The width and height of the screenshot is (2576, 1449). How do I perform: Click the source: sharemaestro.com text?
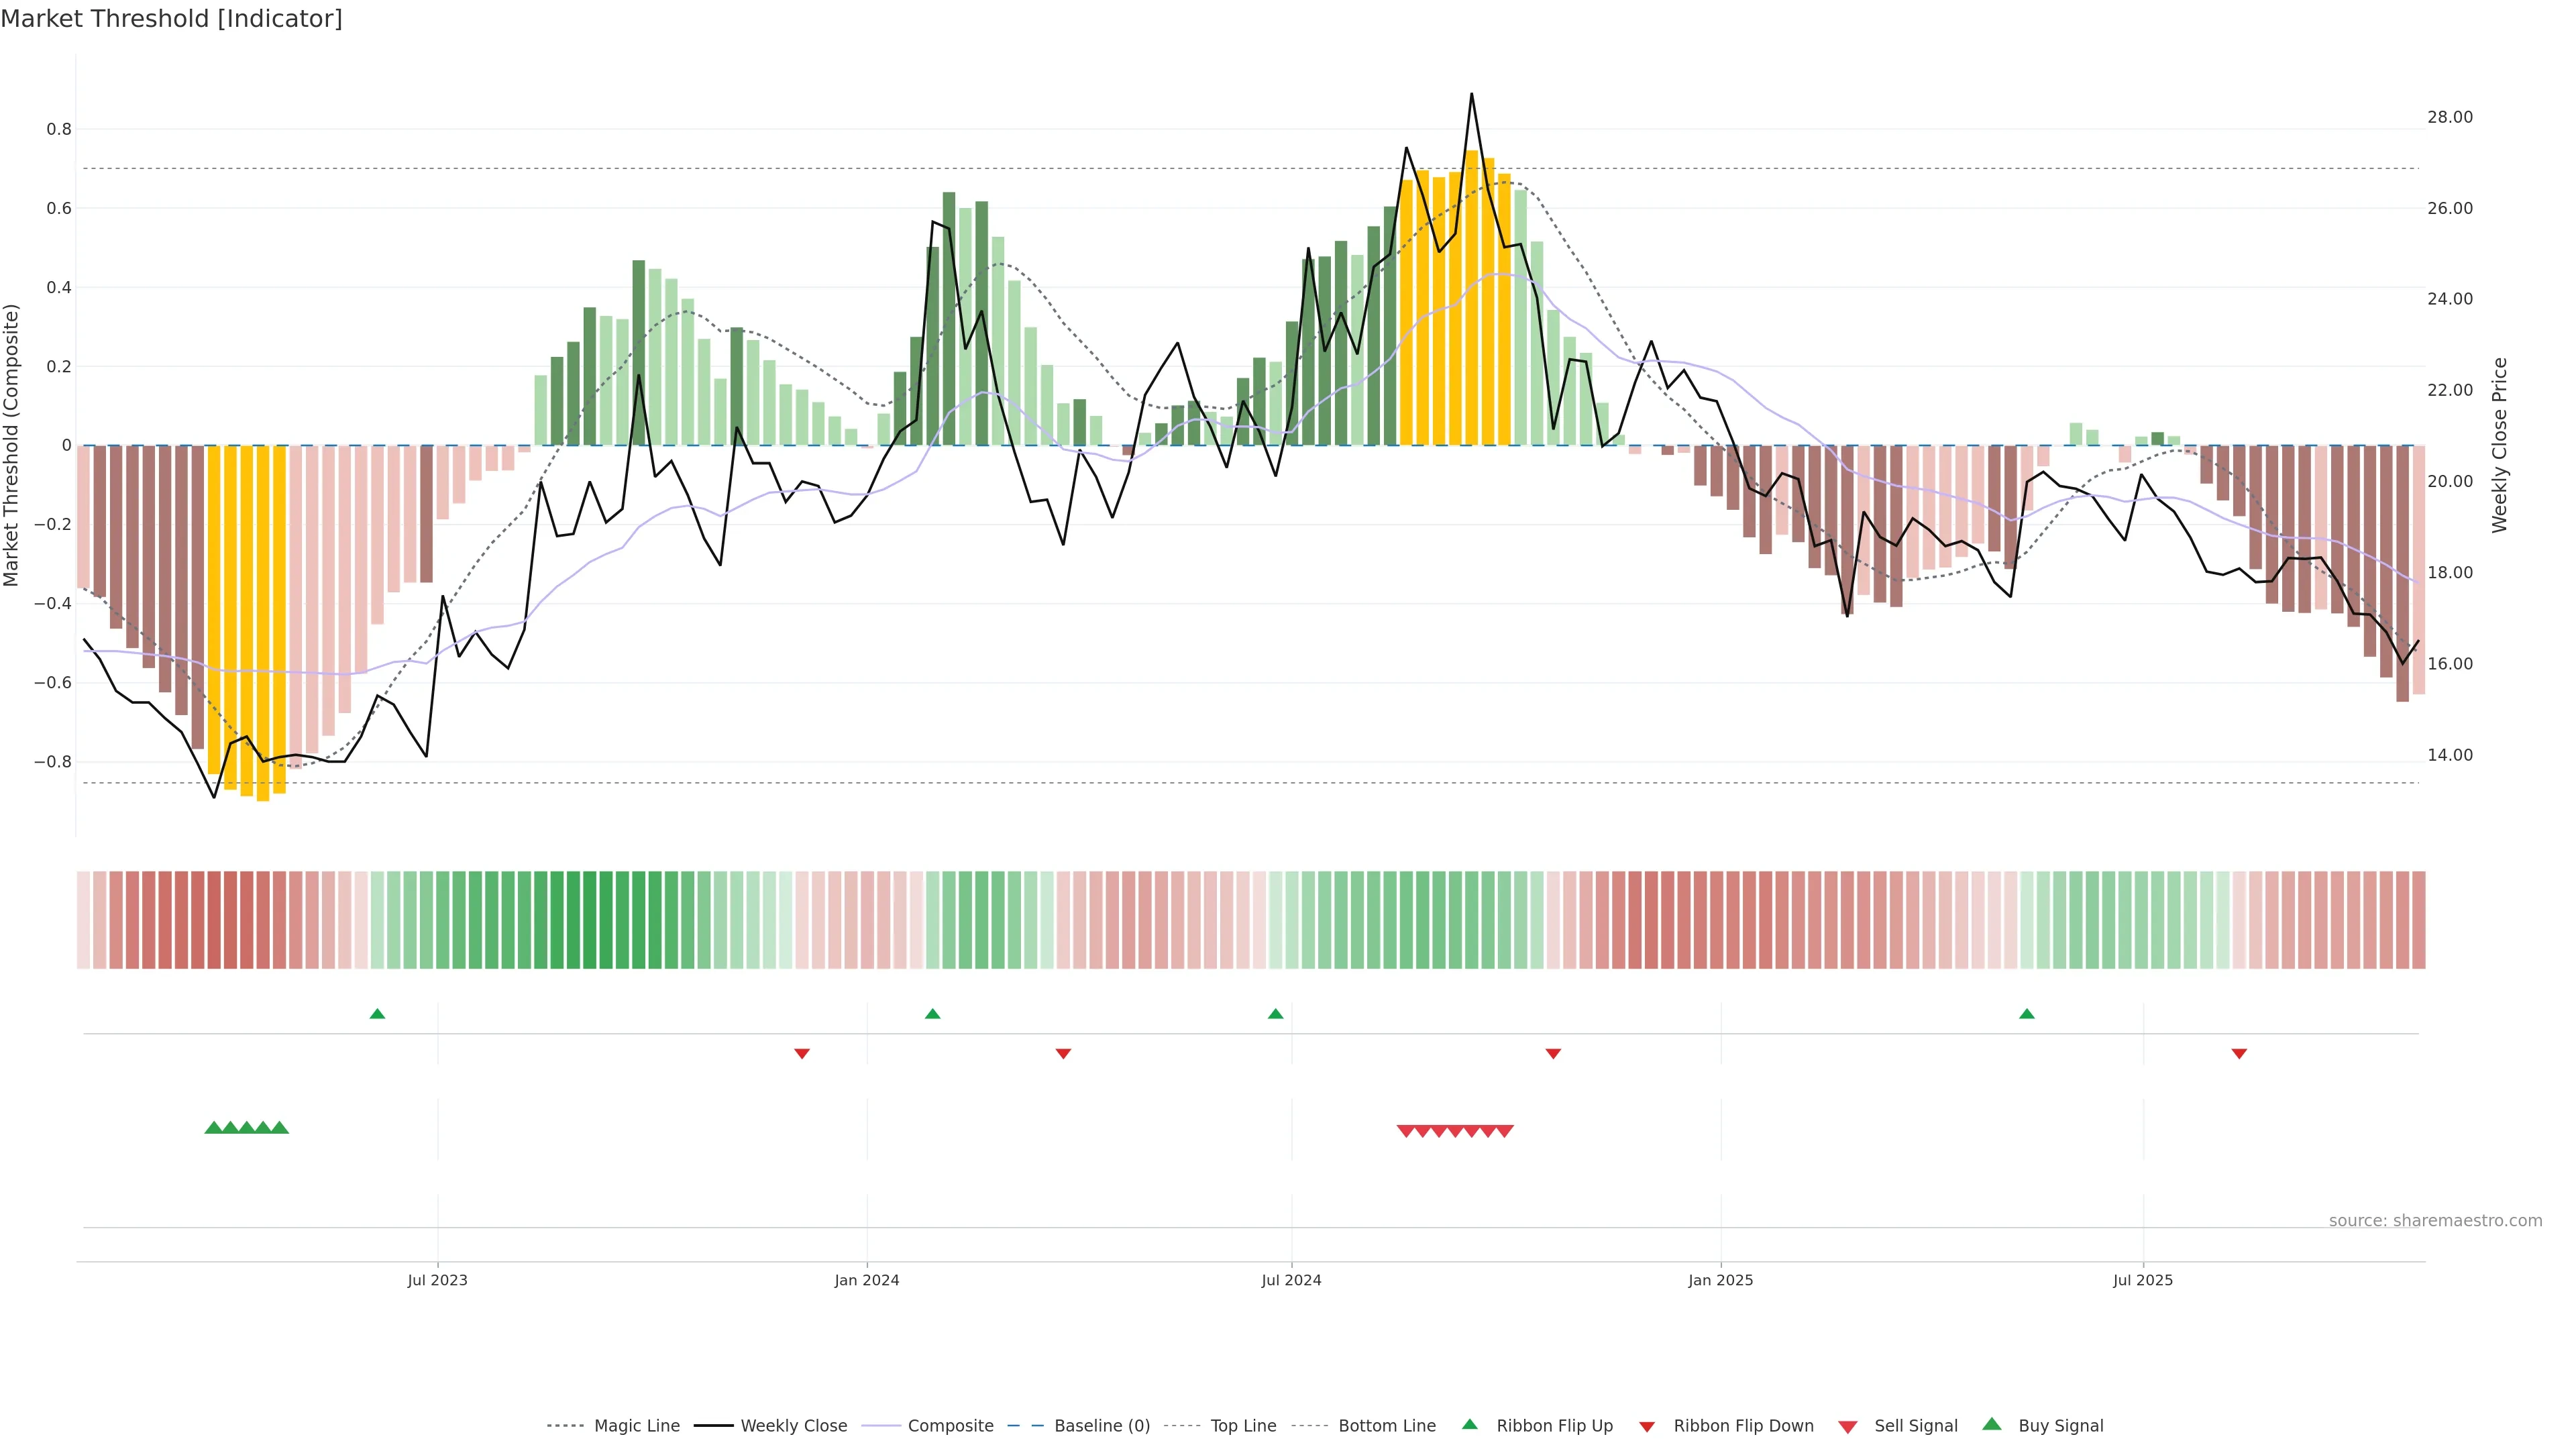2435,1220
